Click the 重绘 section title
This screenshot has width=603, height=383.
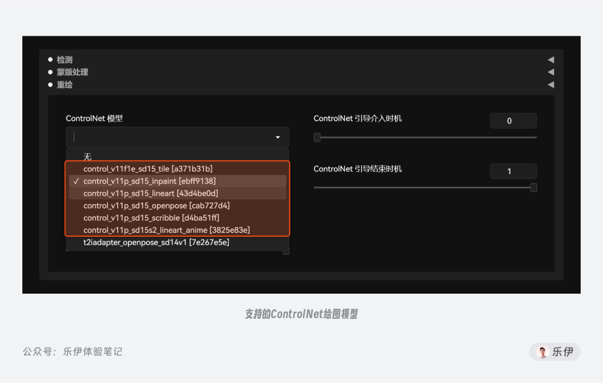(x=65, y=85)
